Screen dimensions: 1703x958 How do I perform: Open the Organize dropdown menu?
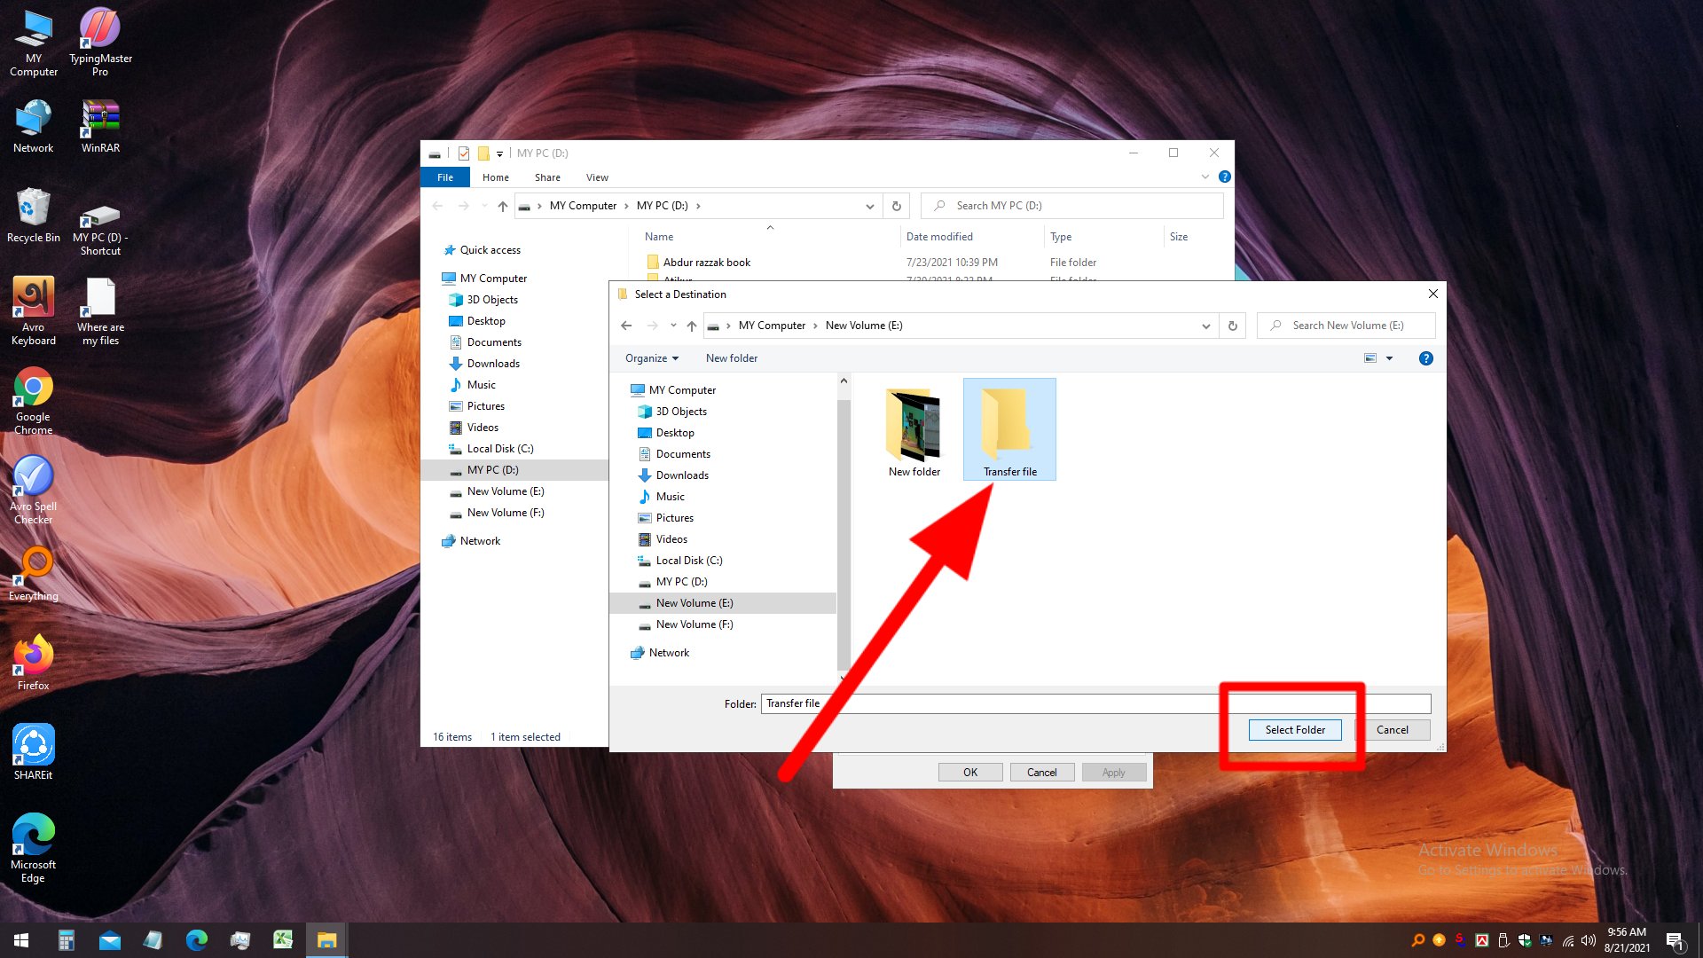tap(650, 357)
